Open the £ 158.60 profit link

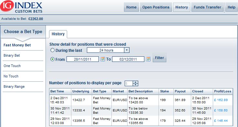coord(221,110)
